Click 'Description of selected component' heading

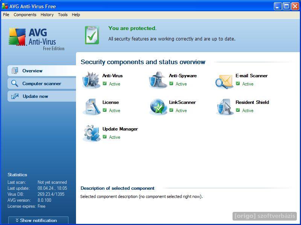tap(117, 188)
